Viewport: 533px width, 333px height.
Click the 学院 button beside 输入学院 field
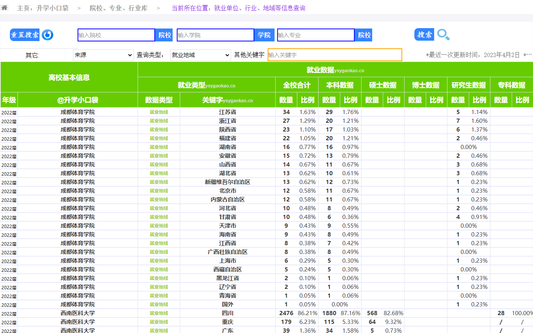(x=264, y=35)
